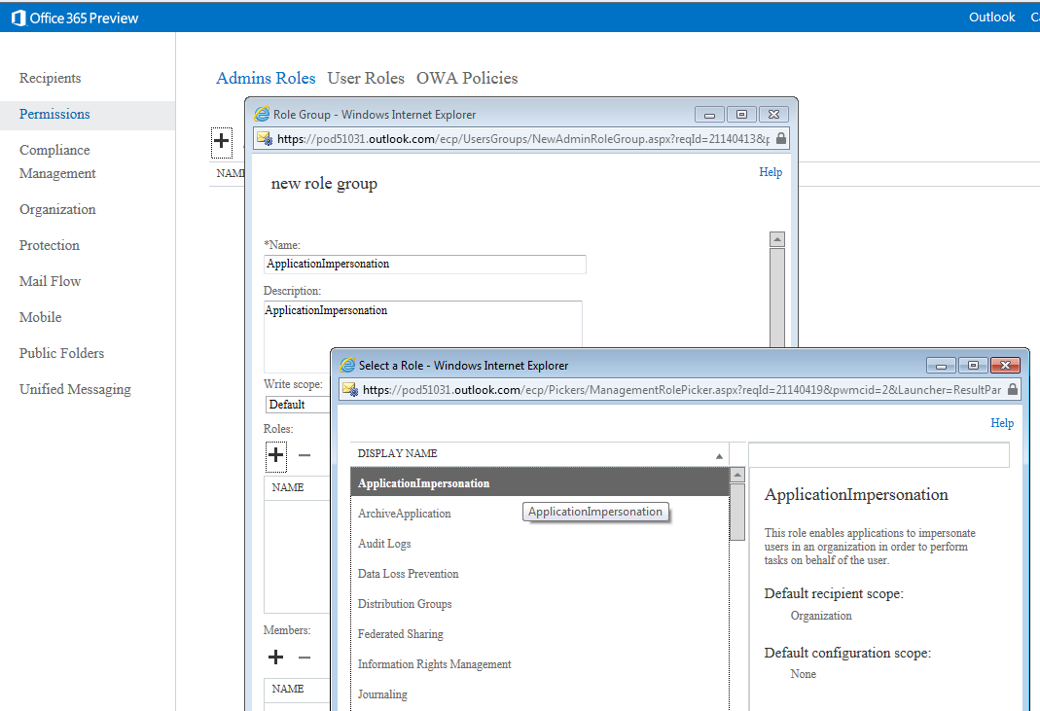This screenshot has height=711, width=1040.
Task: Open Mail Flow in left navigation
Action: (51, 281)
